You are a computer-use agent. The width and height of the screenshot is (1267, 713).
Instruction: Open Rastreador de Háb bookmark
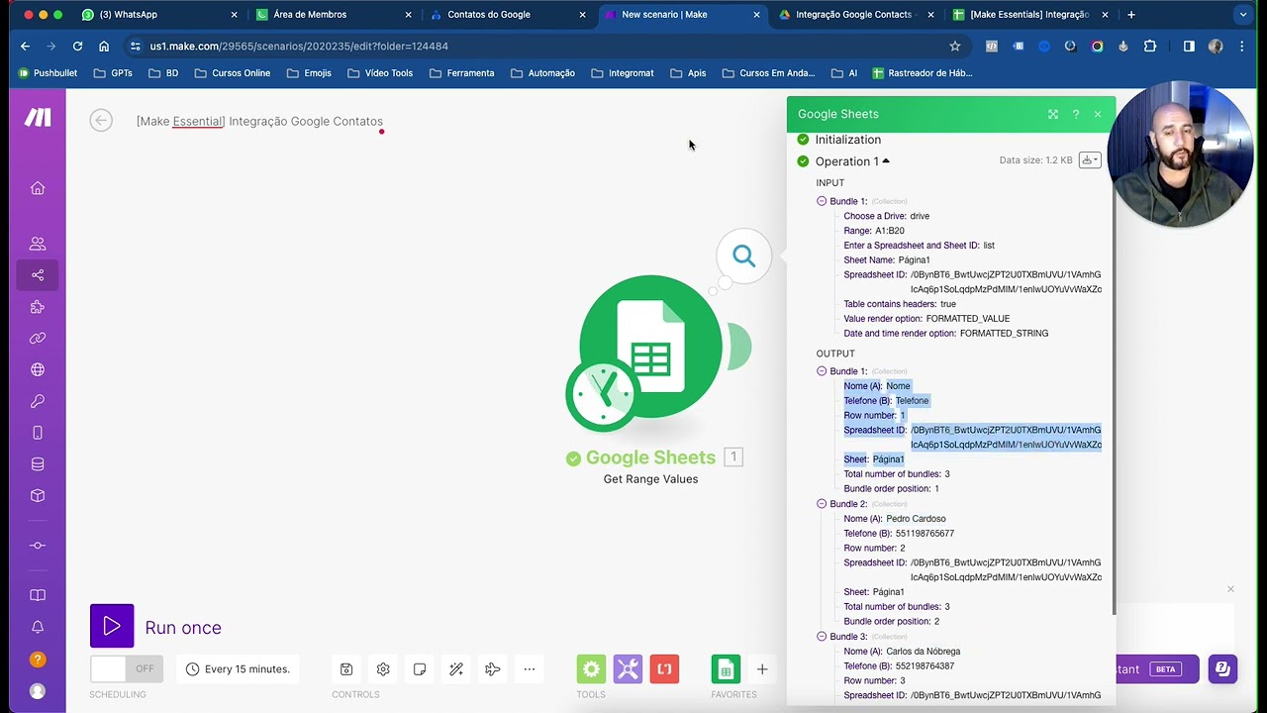pos(921,73)
